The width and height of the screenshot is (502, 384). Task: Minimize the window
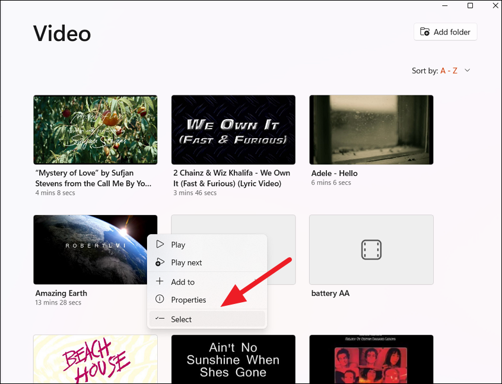445,5
